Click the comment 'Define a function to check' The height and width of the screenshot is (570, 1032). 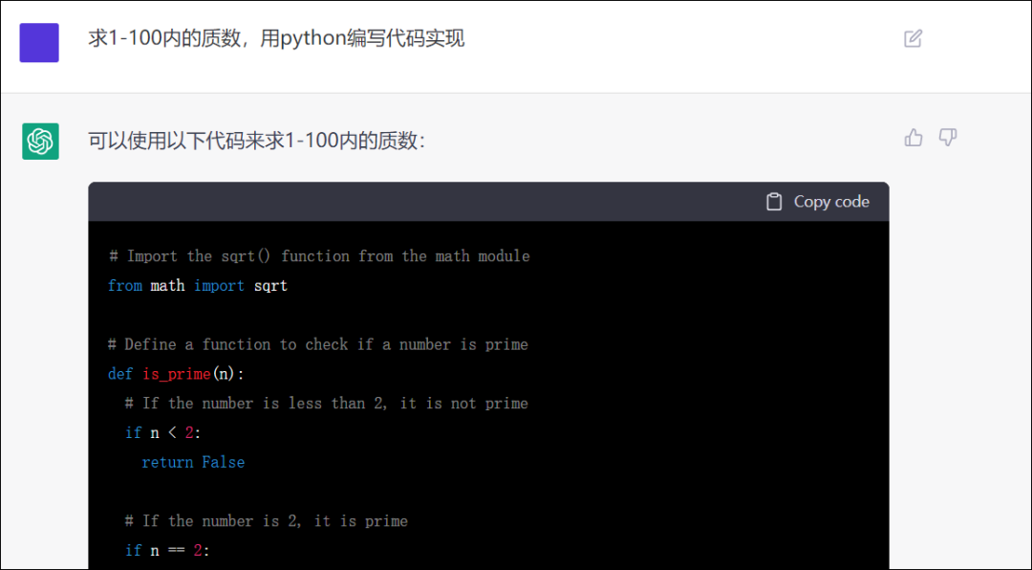[x=318, y=344]
